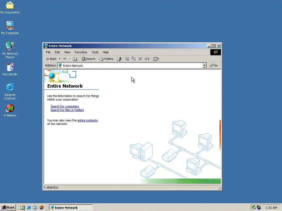282x211 pixels.
Task: Click the Delete X toolbar icon
Action: (140, 59)
